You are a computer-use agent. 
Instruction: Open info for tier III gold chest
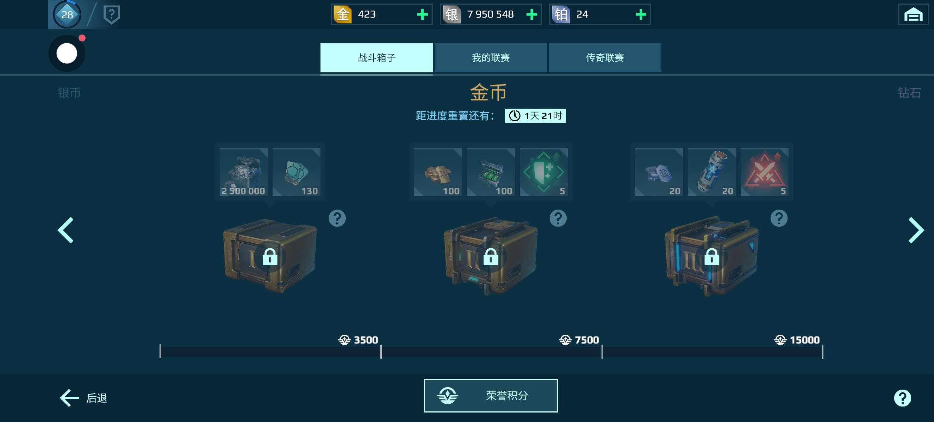[779, 218]
